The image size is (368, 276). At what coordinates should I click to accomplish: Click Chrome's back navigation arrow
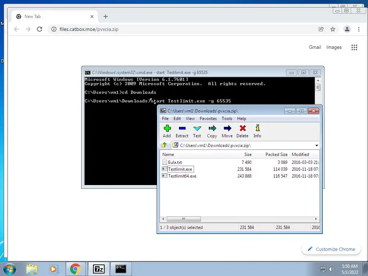(x=17, y=29)
